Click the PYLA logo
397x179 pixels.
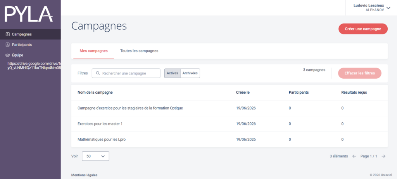point(29,14)
